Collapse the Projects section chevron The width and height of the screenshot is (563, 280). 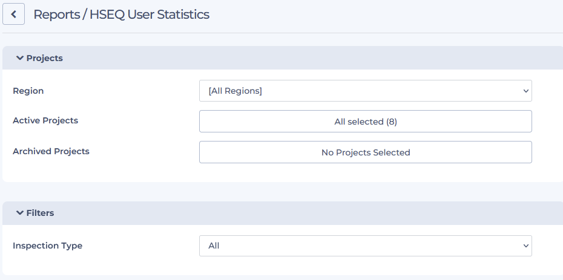click(x=19, y=58)
